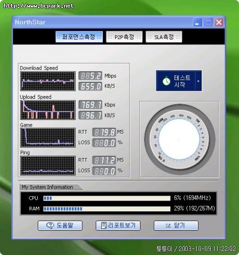Click the Ping LOSS value 0.0
The height and width of the screenshot is (255, 239).
pos(104,171)
